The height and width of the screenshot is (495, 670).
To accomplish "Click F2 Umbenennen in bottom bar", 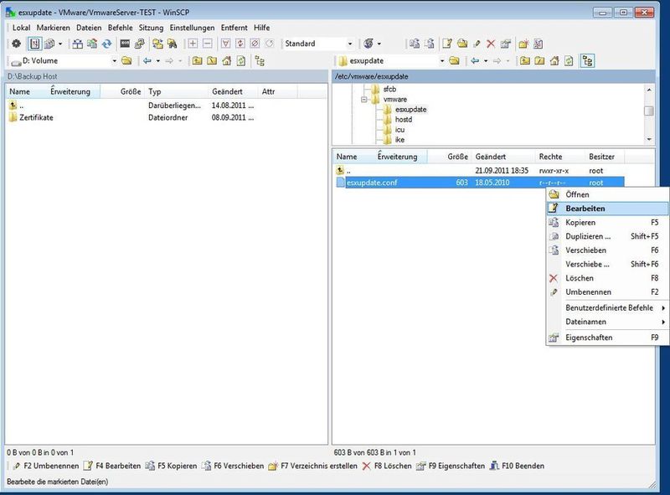I will click(46, 466).
